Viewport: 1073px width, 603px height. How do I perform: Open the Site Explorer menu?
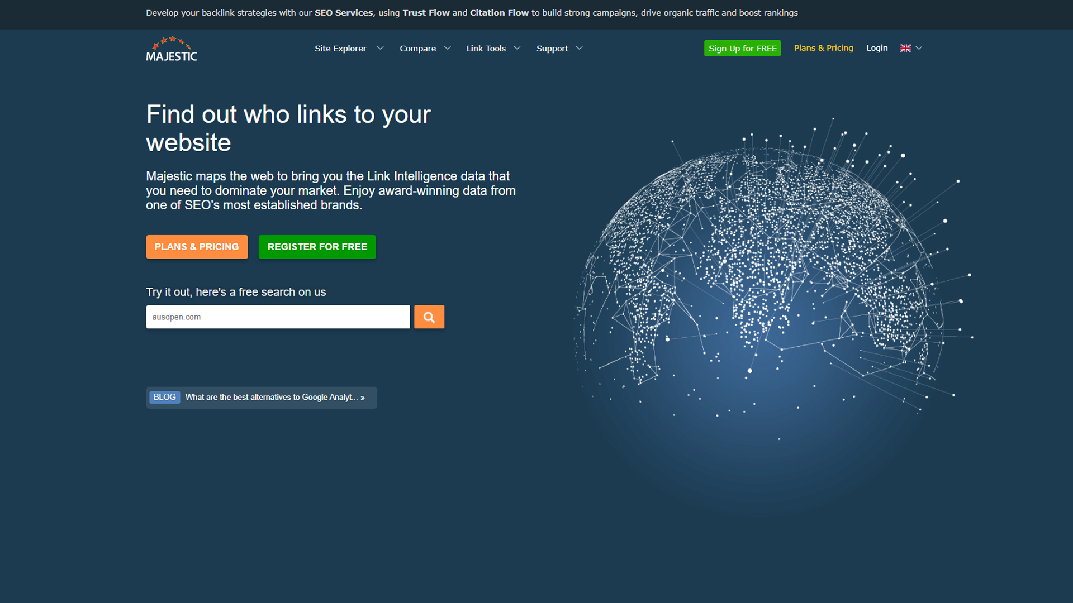[340, 49]
